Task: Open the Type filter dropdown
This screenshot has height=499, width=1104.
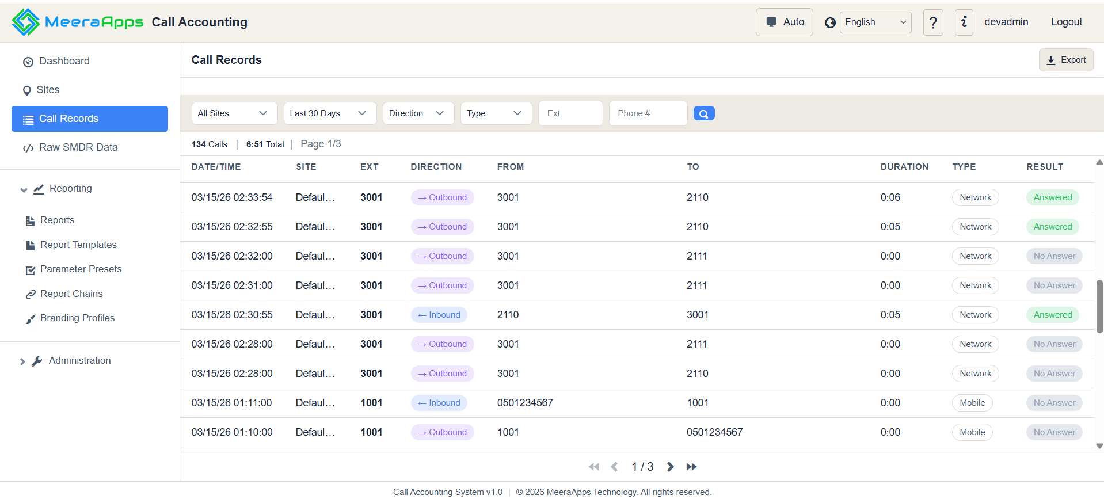Action: pyautogui.click(x=496, y=113)
